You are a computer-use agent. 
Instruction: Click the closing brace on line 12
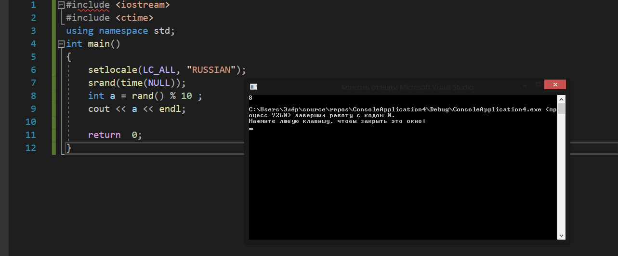pos(69,148)
